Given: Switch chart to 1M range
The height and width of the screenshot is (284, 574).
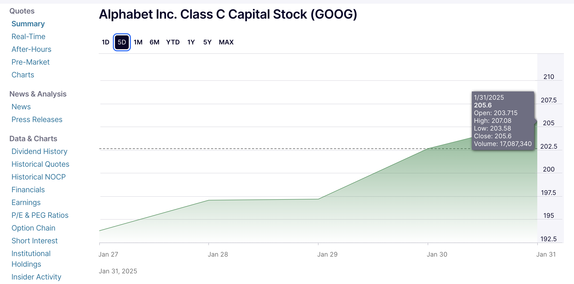Looking at the screenshot, I should click(138, 42).
